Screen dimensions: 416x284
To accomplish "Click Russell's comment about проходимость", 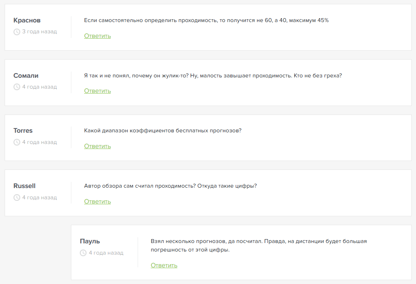I will point(170,186).
